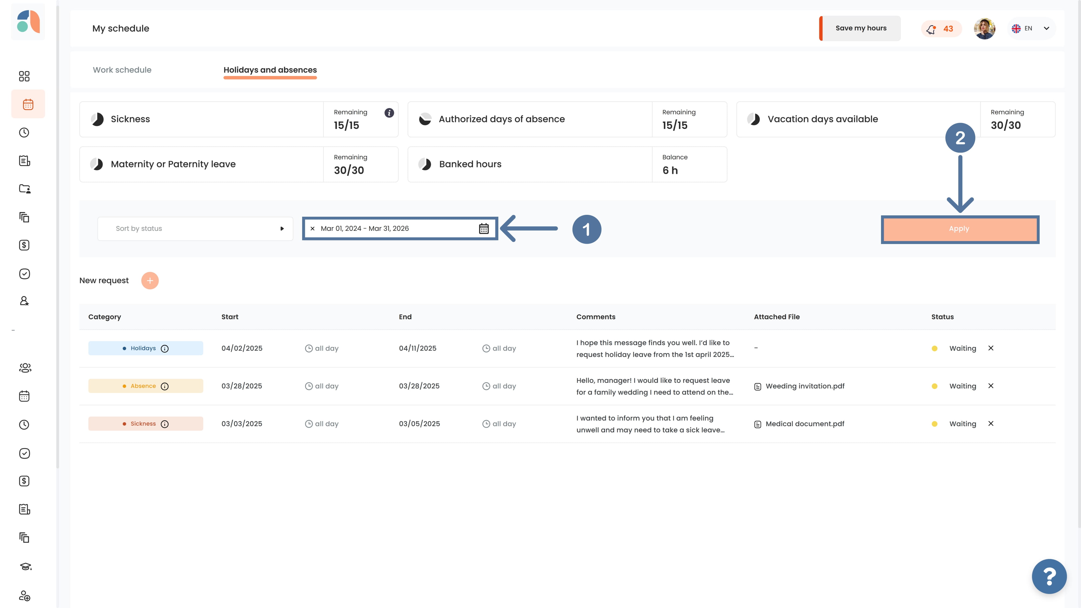Click start date 04/02/2025
The height and width of the screenshot is (608, 1081).
(x=242, y=348)
